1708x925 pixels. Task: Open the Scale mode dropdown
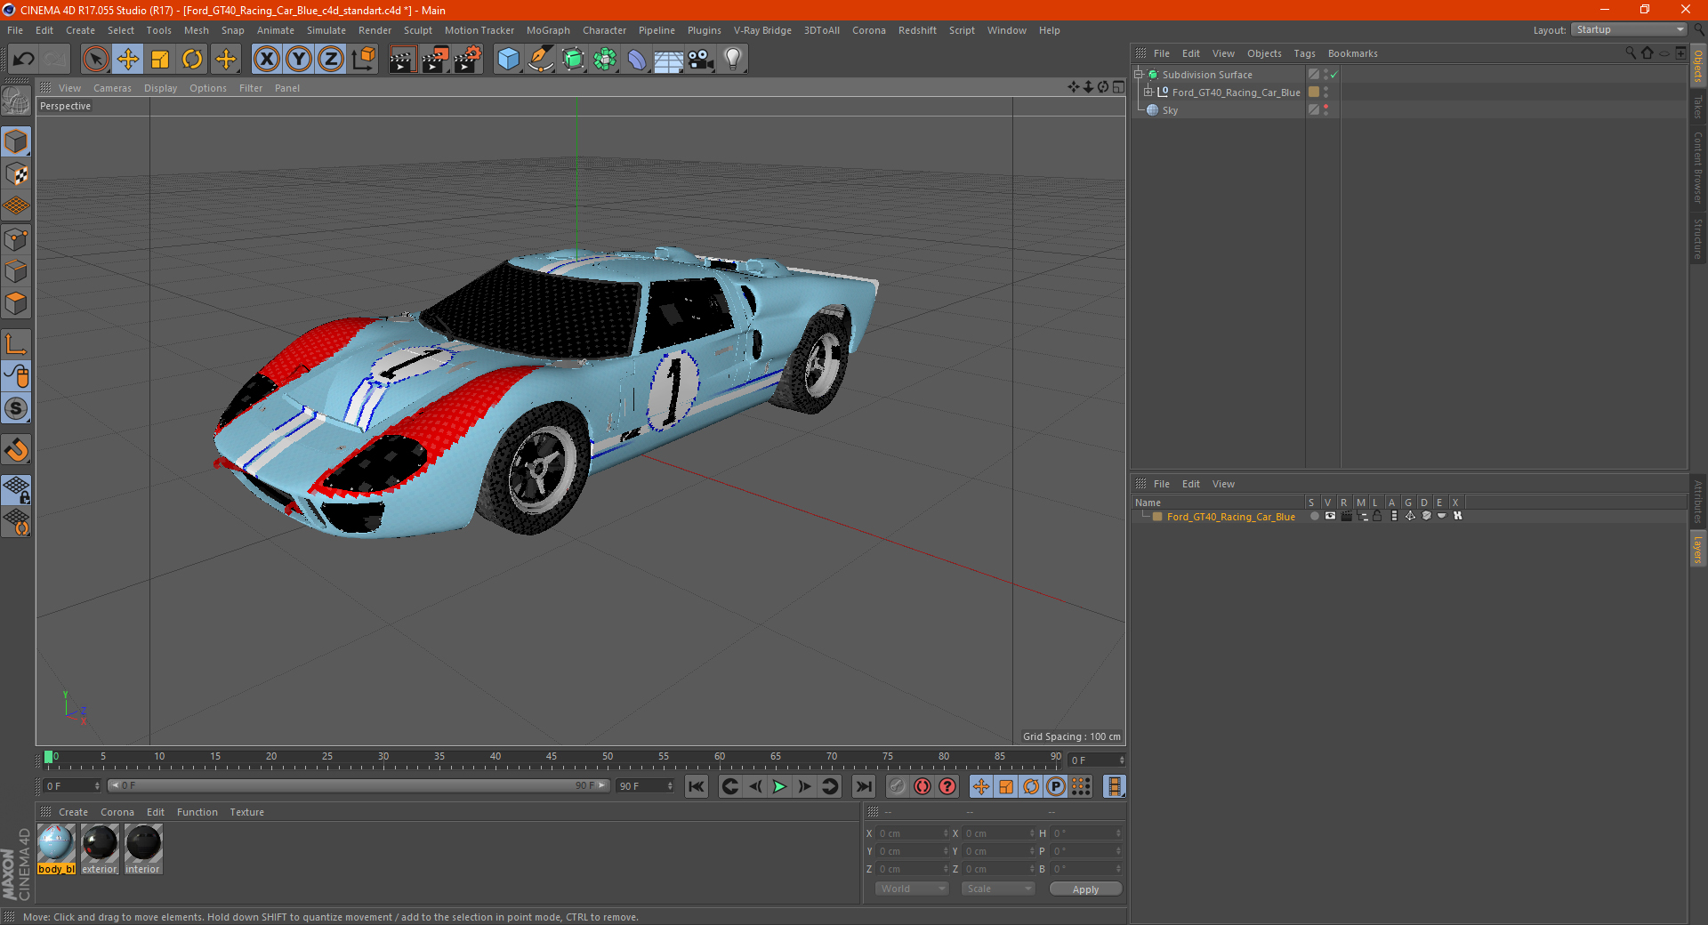tap(998, 889)
